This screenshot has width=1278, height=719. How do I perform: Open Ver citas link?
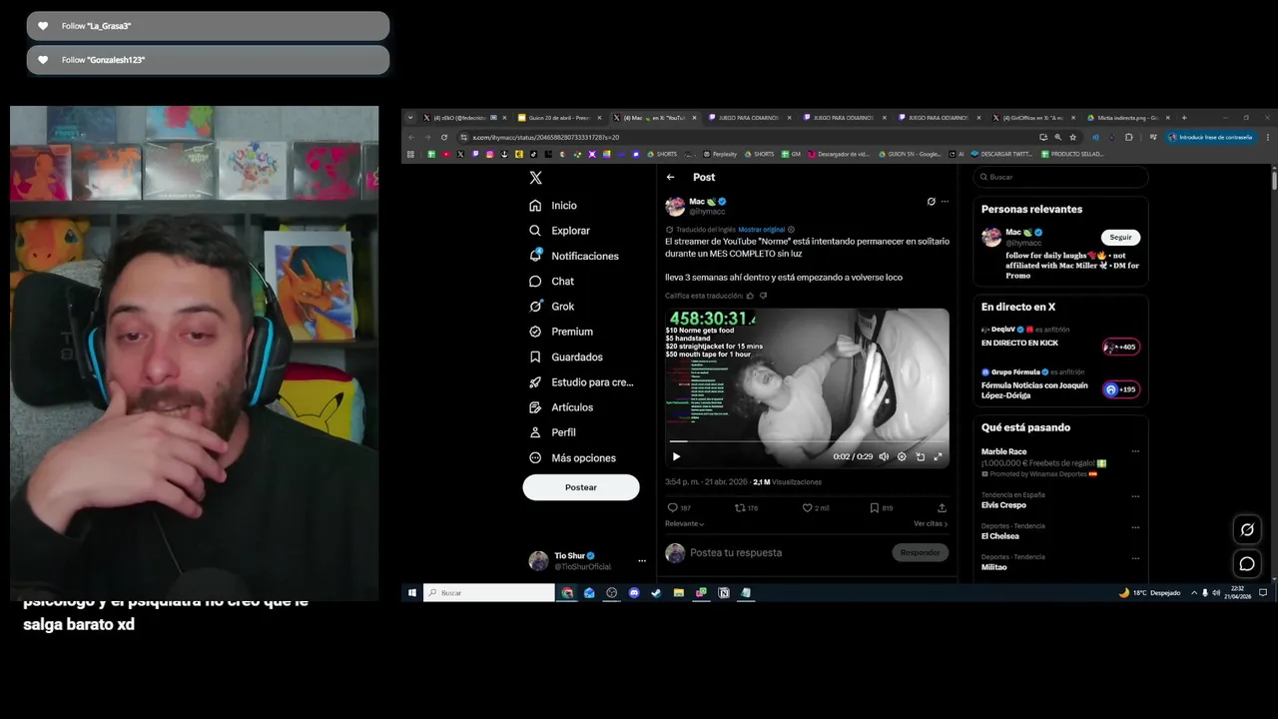(x=931, y=523)
